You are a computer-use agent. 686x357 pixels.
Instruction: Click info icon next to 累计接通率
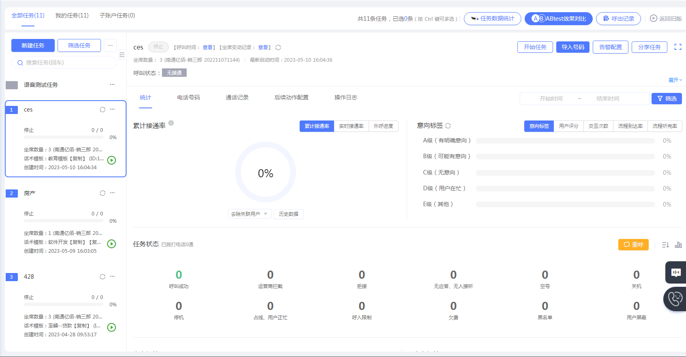point(171,123)
